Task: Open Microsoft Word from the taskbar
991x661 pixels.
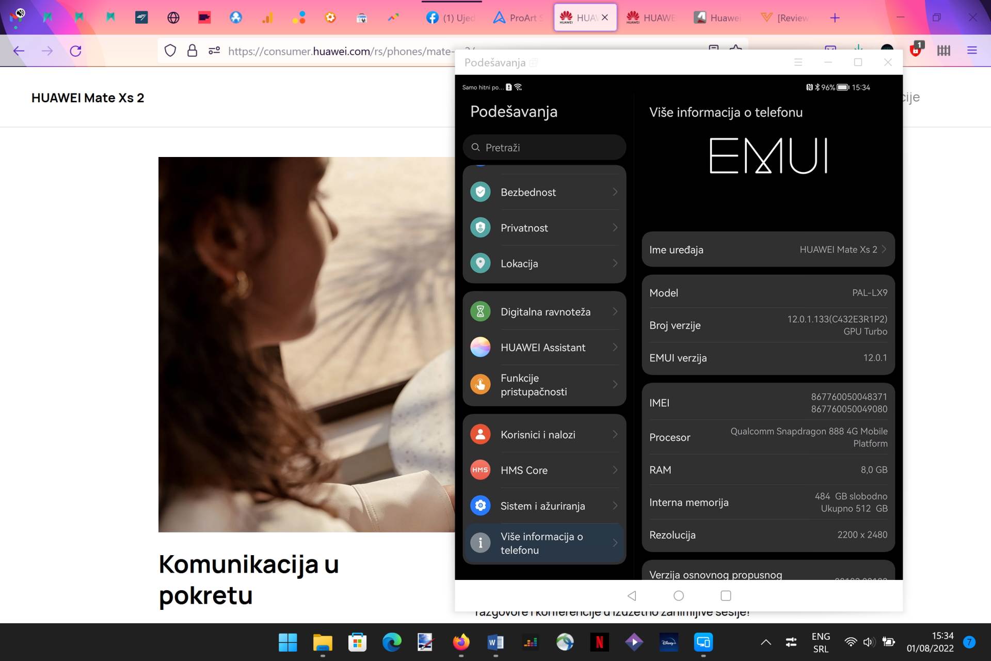Action: tap(496, 642)
